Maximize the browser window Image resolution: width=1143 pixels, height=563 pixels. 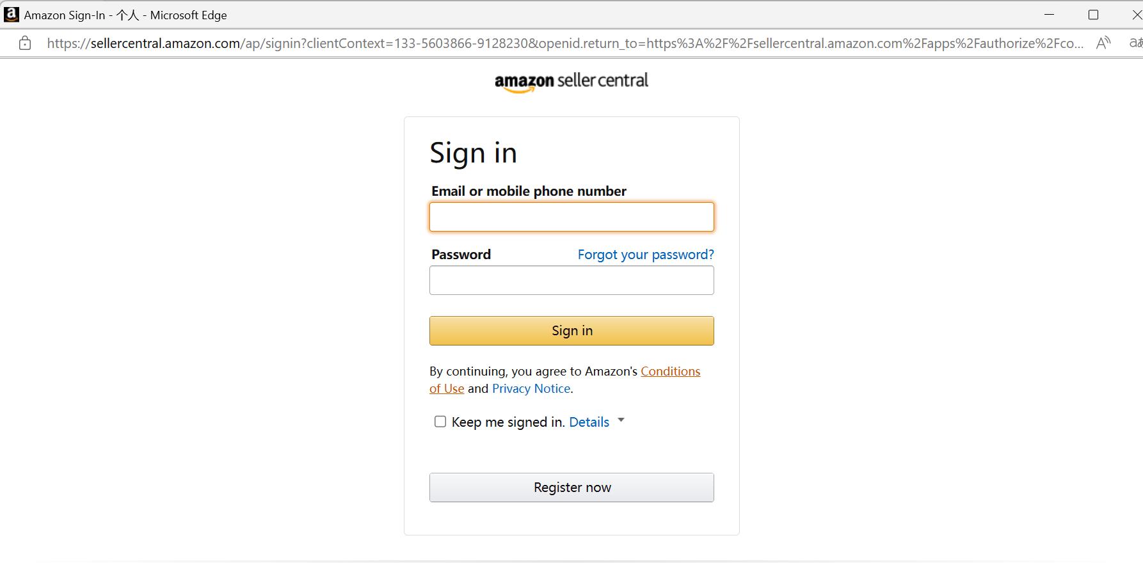(1093, 14)
